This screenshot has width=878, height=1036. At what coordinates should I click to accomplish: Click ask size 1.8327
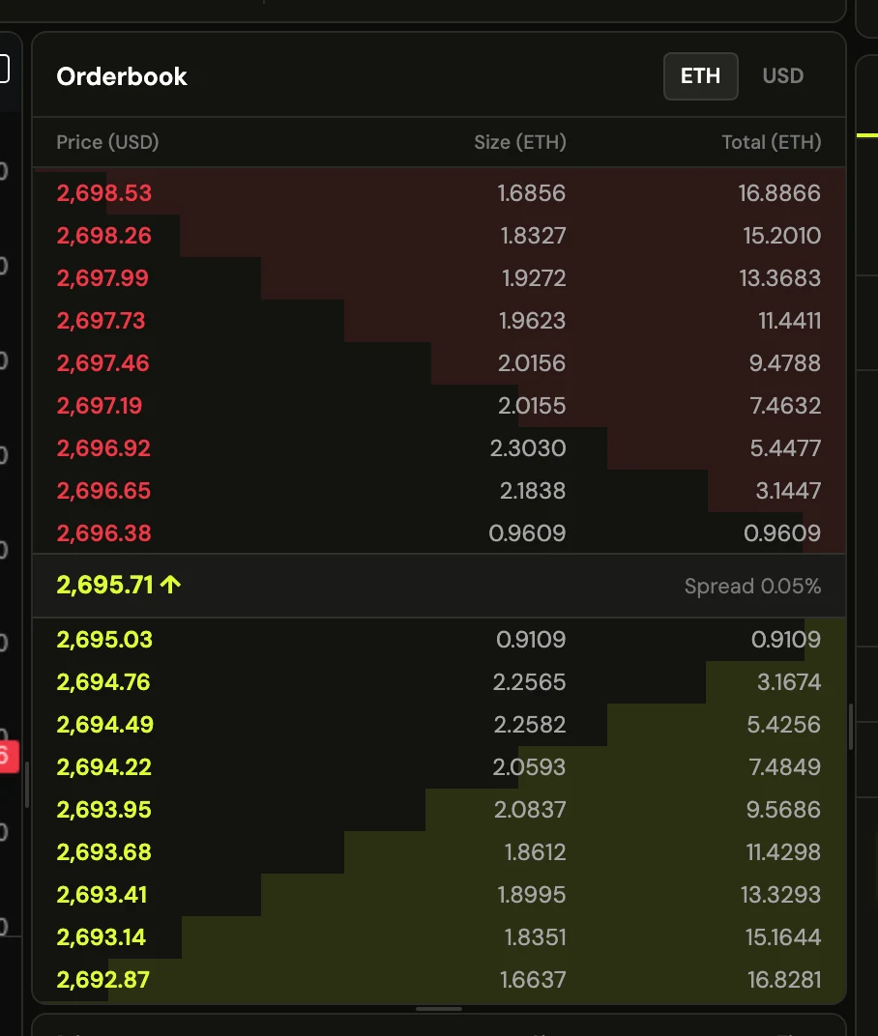click(x=533, y=235)
